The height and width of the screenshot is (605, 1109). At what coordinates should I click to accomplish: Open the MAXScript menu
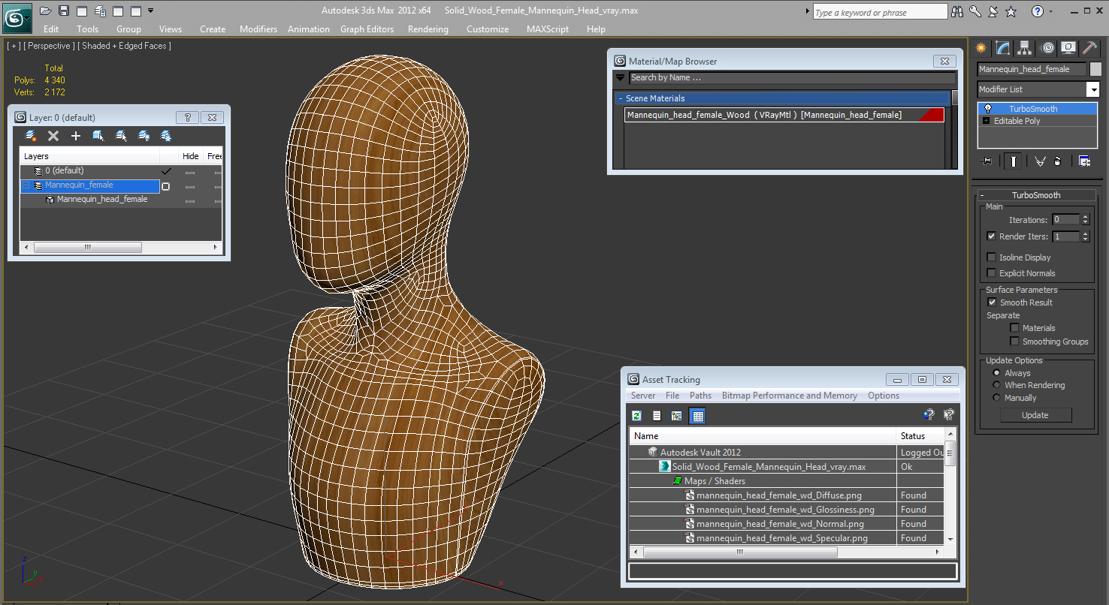point(548,29)
